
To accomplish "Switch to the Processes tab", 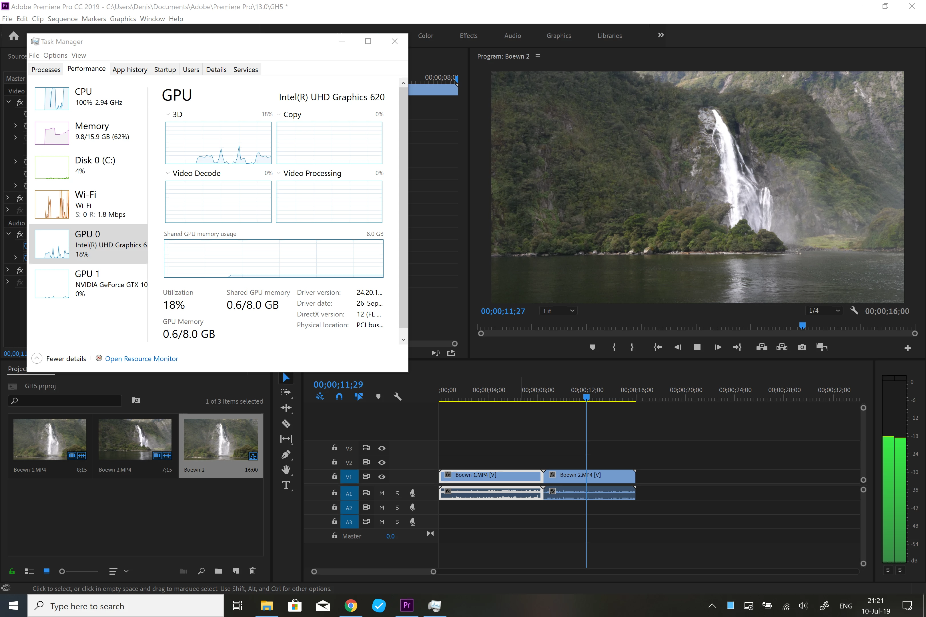I will pos(46,69).
